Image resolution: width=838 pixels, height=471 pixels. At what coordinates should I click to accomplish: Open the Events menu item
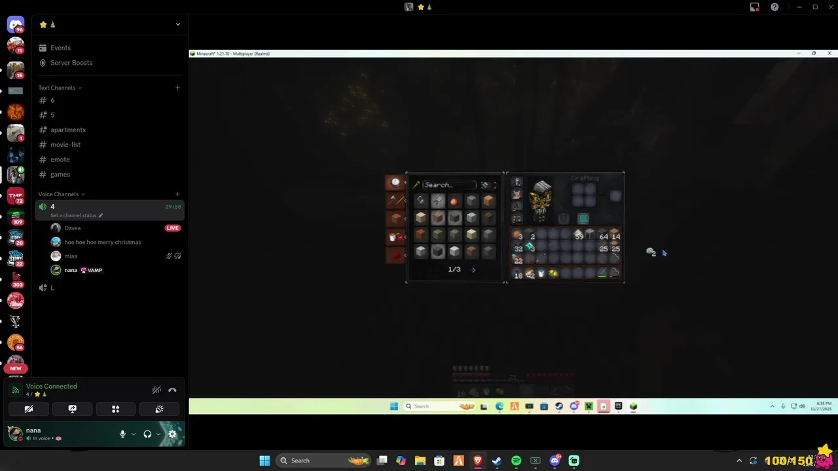(x=109, y=48)
